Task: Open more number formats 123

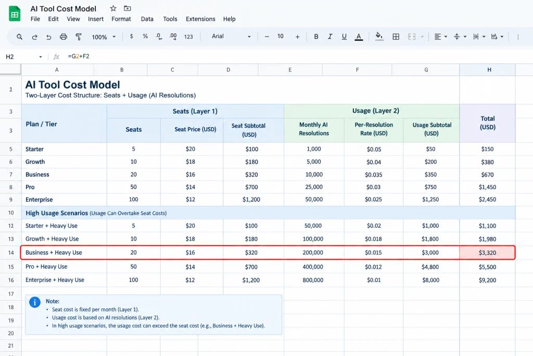Action: (x=188, y=37)
